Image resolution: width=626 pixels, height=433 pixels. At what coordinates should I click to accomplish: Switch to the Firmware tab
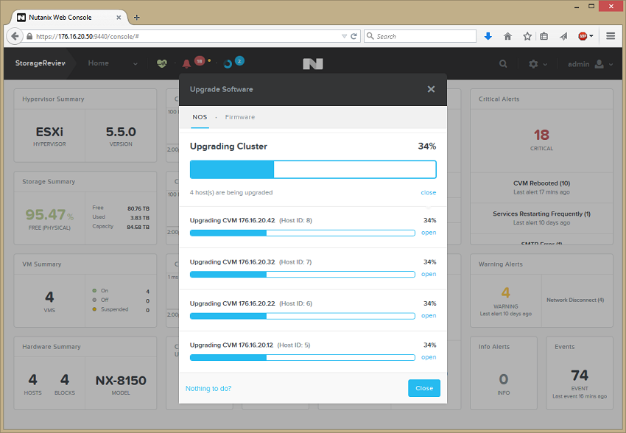240,117
